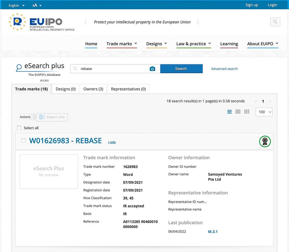Open the +info link for REBASE
The image size is (289, 252).
tap(112, 142)
